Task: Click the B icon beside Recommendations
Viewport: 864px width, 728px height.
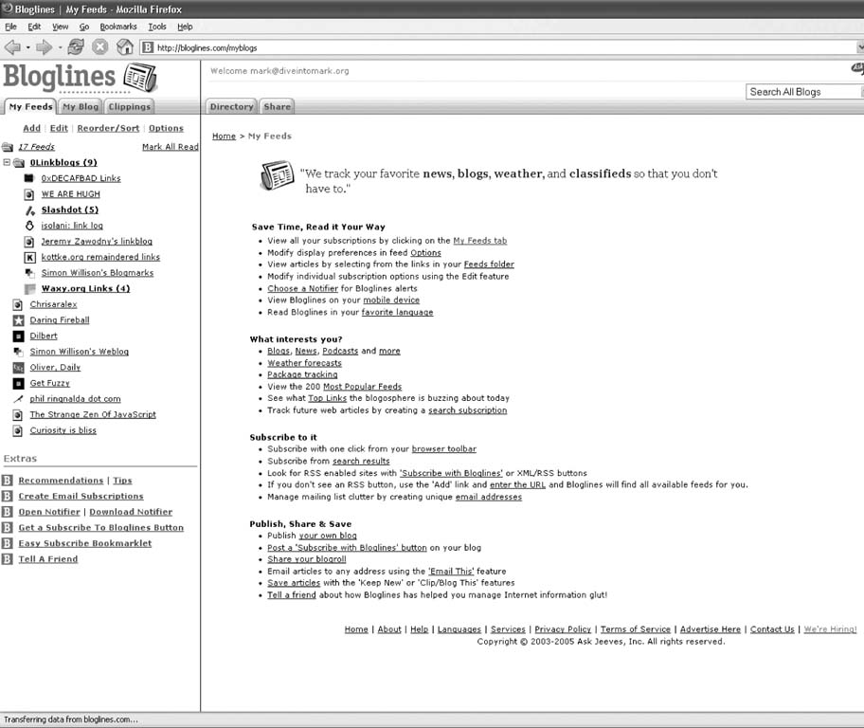Action: click(8, 481)
